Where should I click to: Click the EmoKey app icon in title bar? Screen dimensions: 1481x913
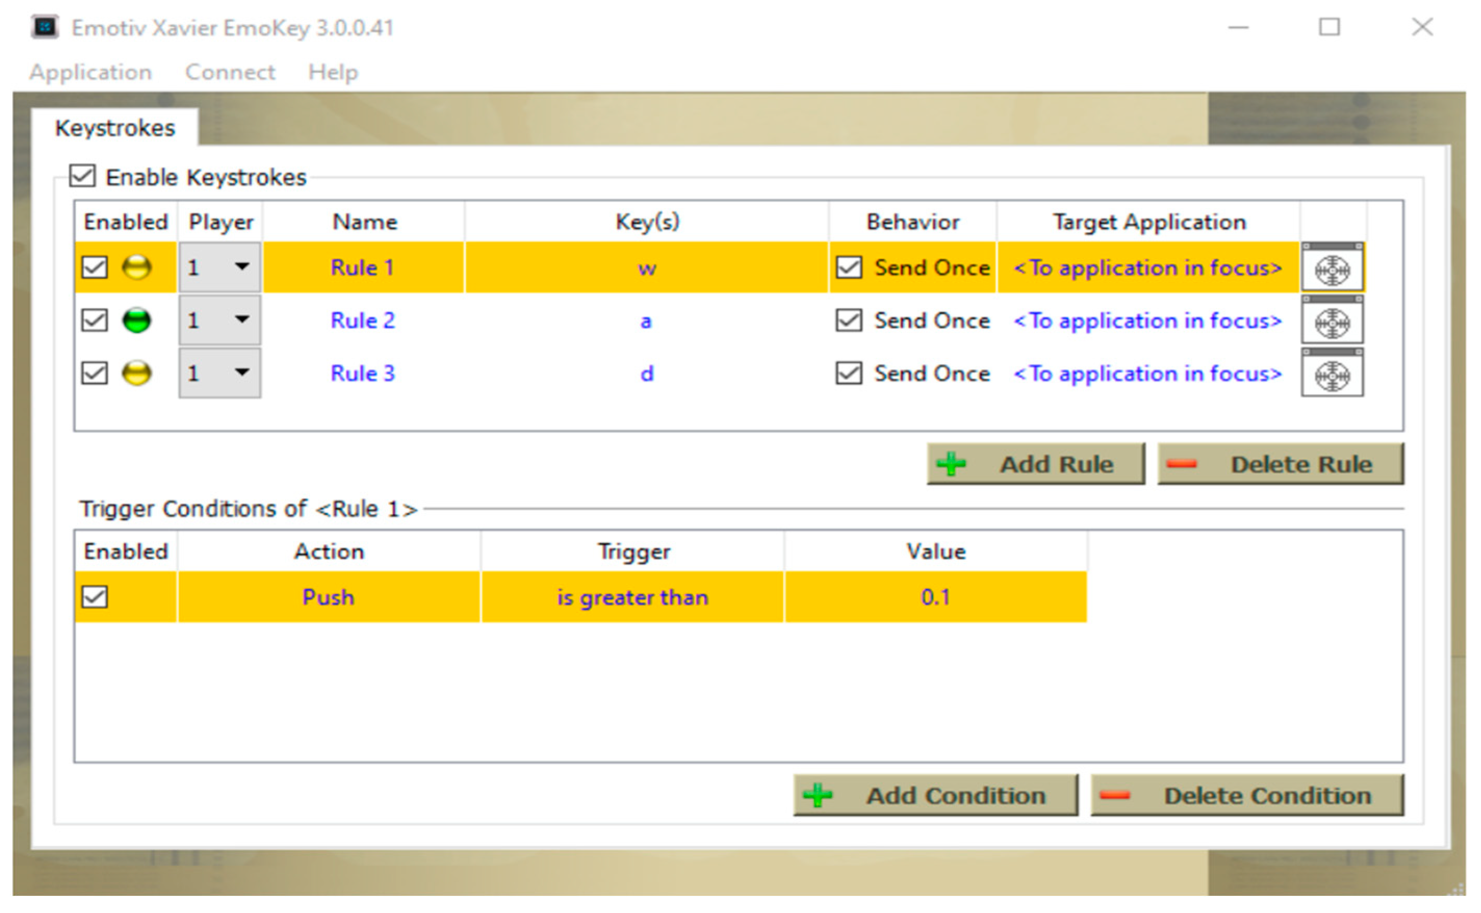45,27
